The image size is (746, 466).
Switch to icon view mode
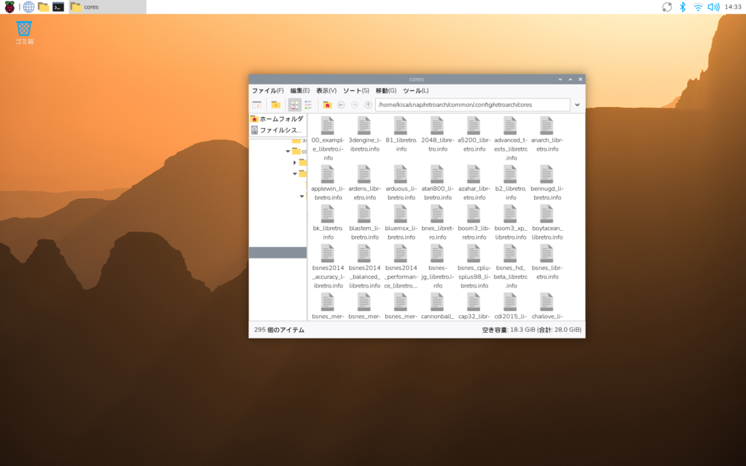(294, 105)
